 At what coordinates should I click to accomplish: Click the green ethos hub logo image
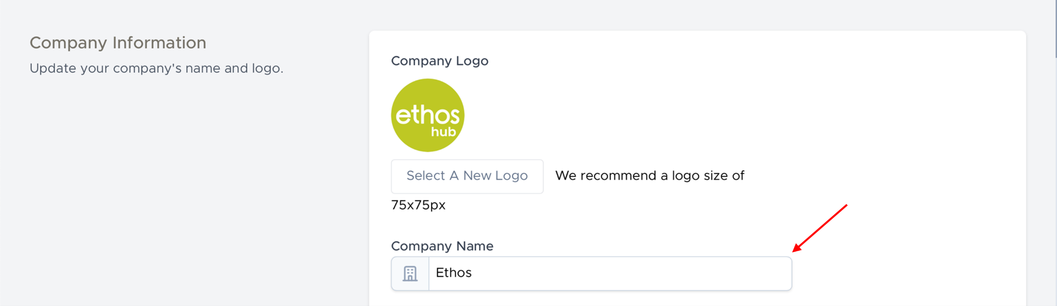pyautogui.click(x=428, y=115)
